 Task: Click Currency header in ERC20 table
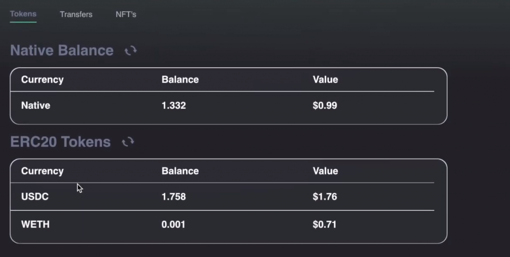point(42,171)
